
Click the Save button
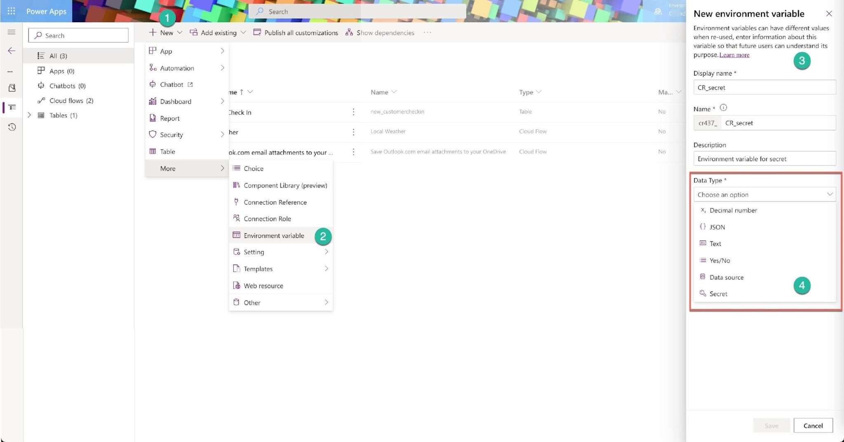[x=771, y=426]
